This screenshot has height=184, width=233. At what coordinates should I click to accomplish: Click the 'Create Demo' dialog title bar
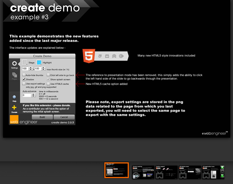42,56
